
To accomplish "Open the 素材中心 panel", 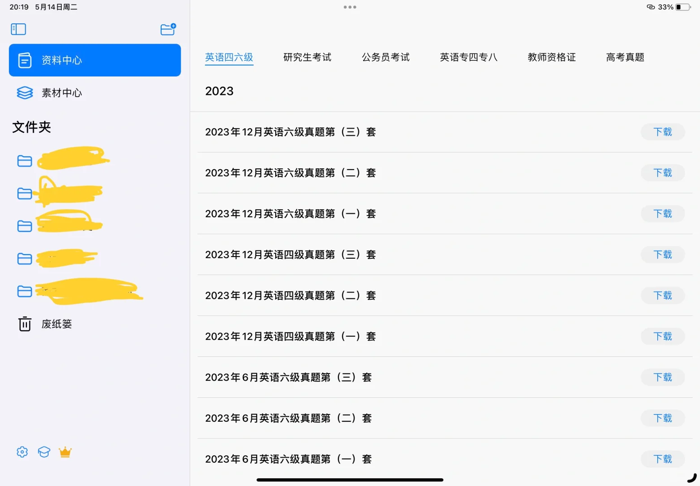I will (x=62, y=93).
